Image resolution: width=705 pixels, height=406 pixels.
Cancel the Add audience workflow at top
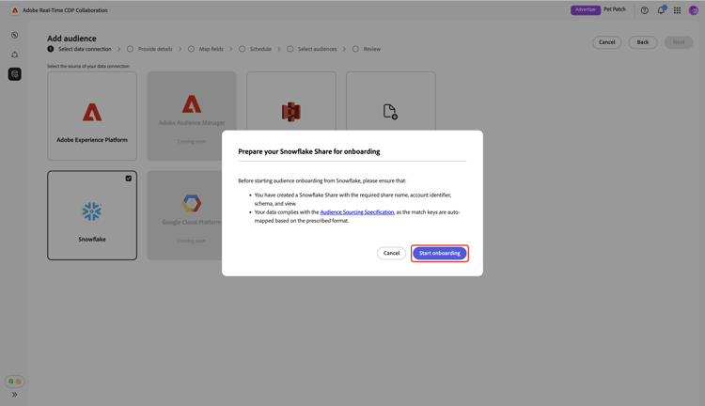[x=606, y=42]
